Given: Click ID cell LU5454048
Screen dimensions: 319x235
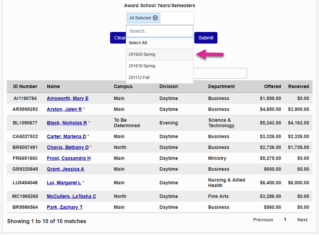Looking at the screenshot, I should (25, 183).
